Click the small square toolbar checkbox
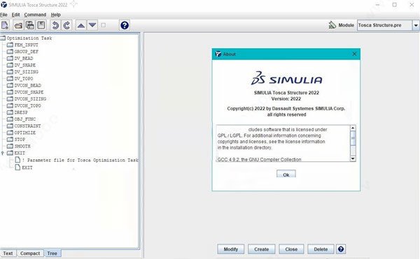Image resolution: width=420 pixels, height=259 pixels. point(104,25)
